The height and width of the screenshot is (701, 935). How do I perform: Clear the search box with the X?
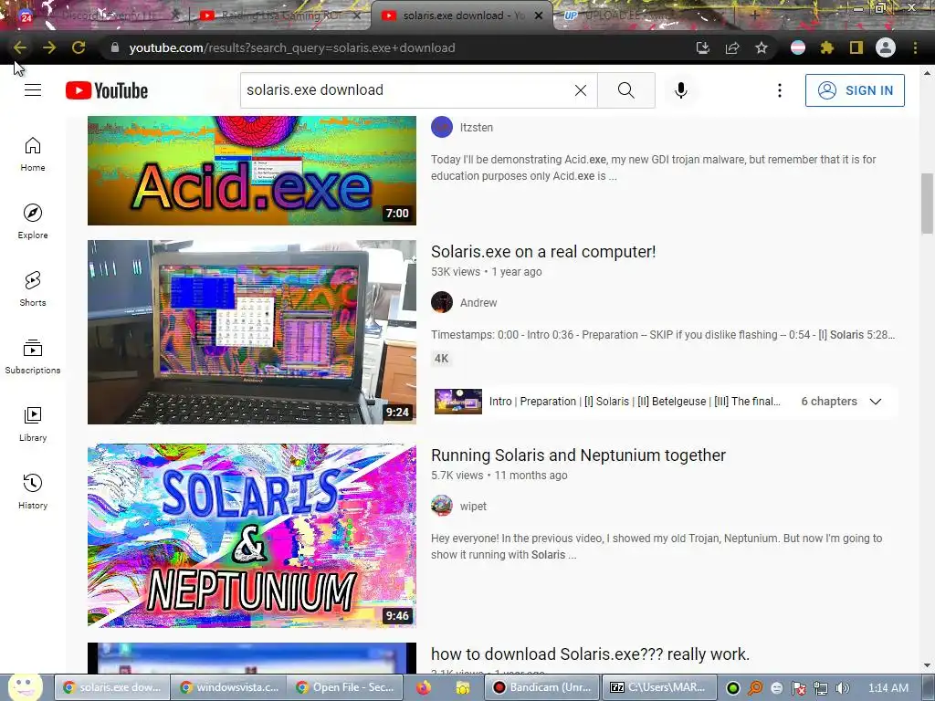[580, 90]
